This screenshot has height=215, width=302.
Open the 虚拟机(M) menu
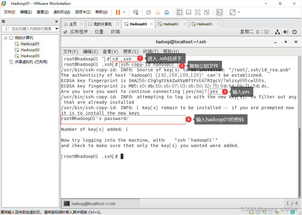62,12
